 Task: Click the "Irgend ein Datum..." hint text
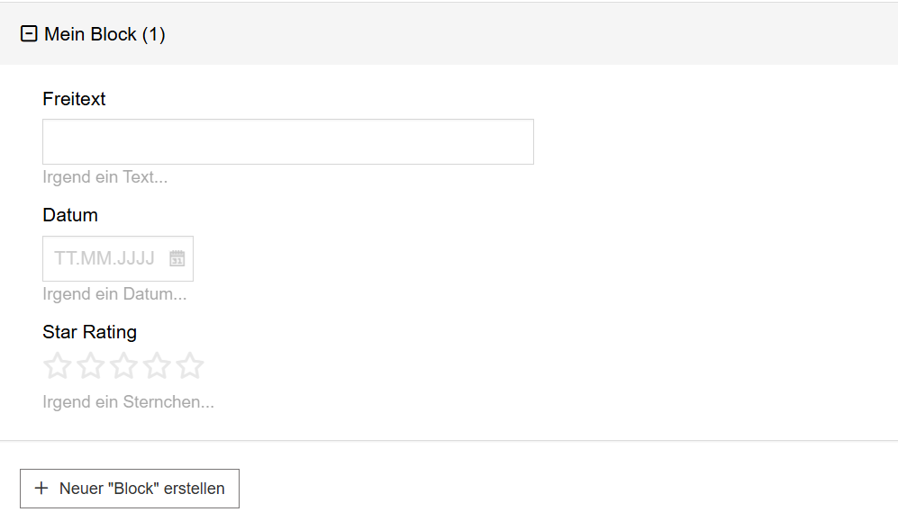point(114,294)
